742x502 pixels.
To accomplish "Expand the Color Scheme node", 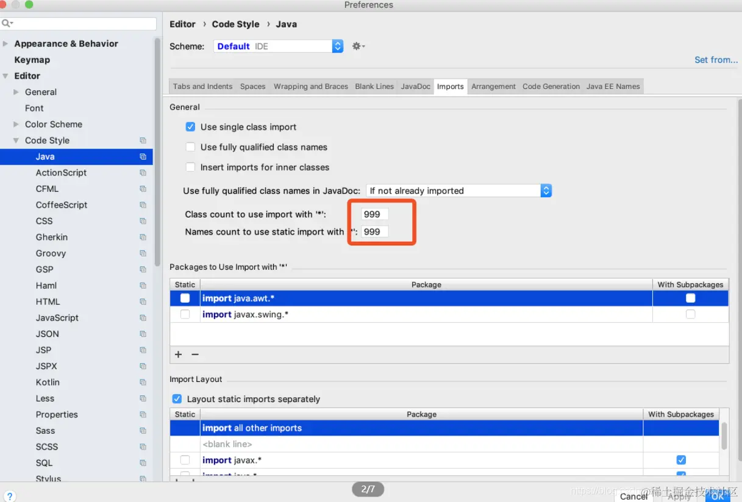I will click(16, 124).
